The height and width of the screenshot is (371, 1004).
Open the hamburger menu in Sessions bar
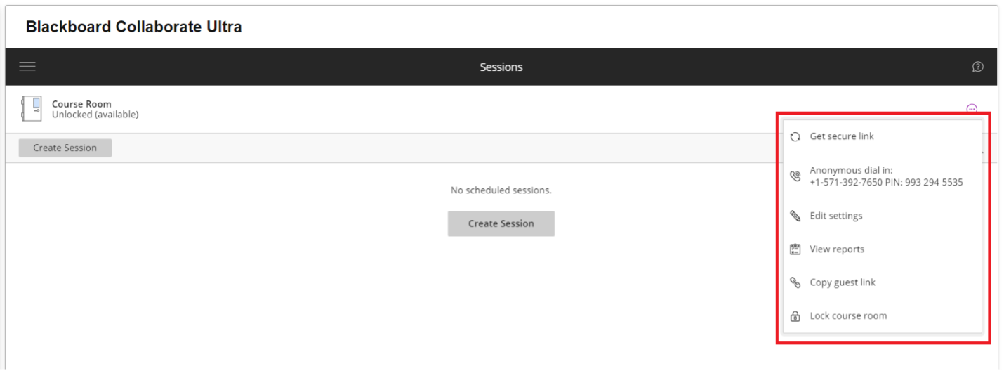click(x=27, y=67)
